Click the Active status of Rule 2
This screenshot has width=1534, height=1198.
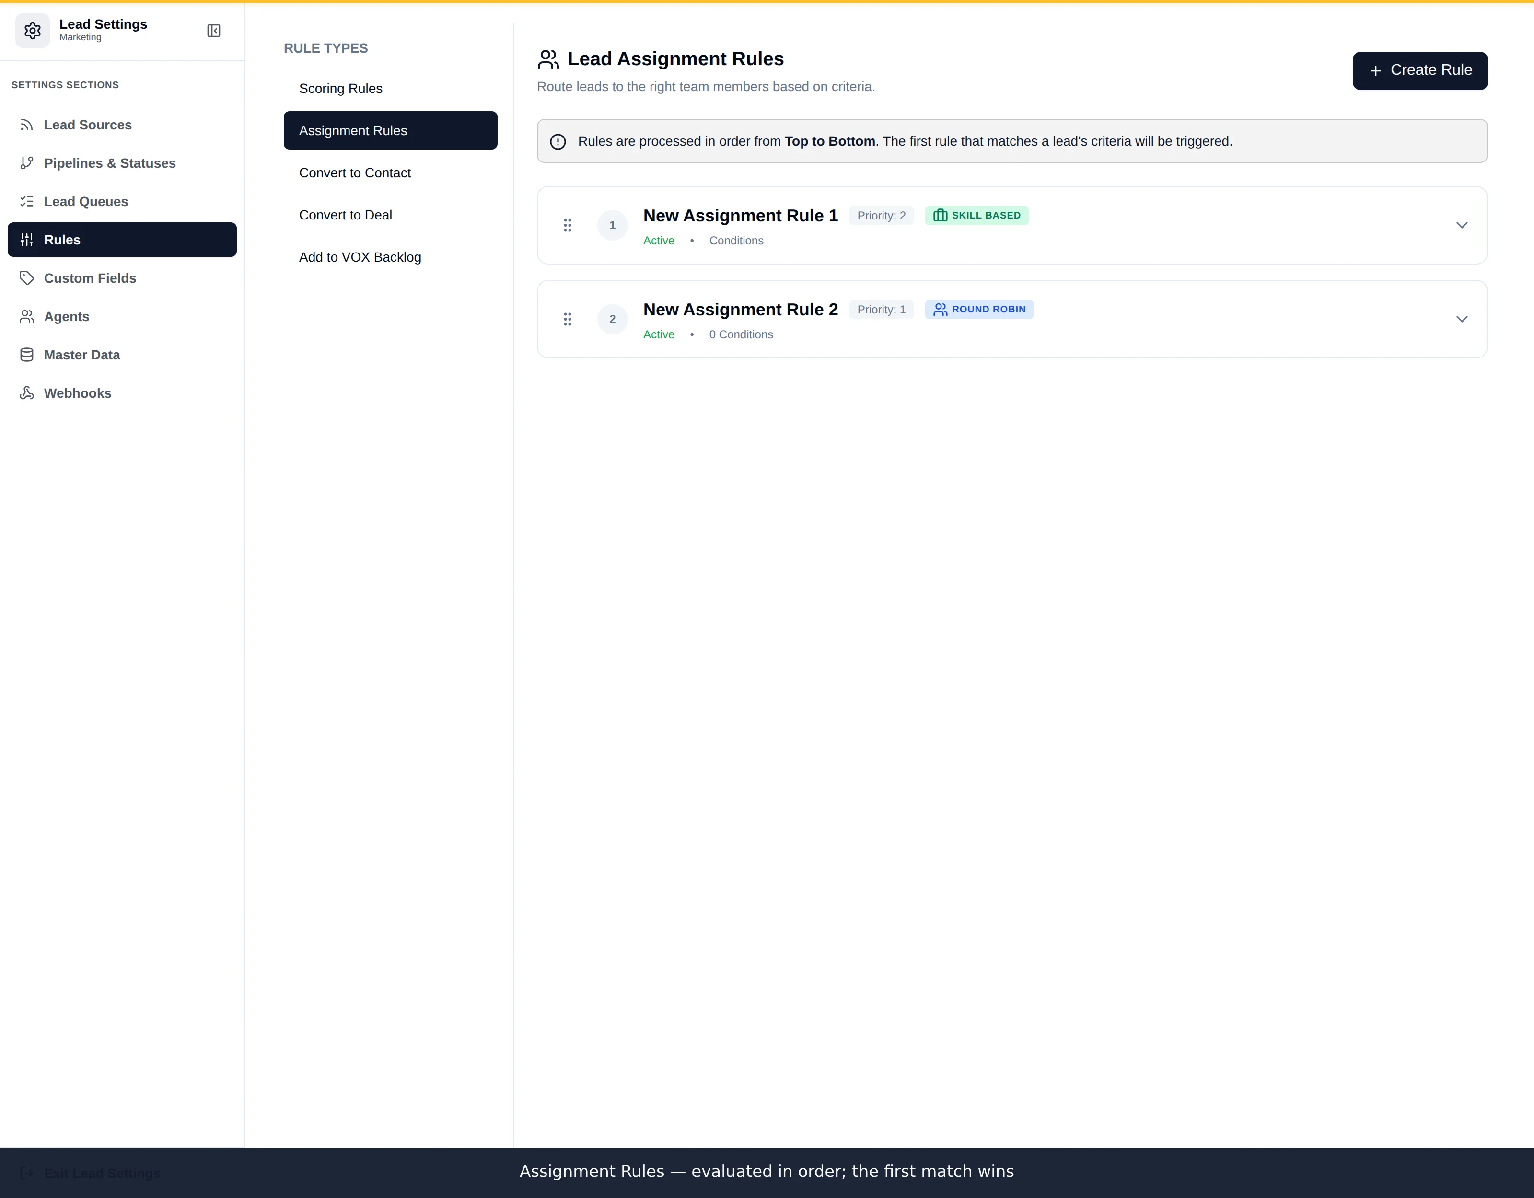pyautogui.click(x=659, y=335)
